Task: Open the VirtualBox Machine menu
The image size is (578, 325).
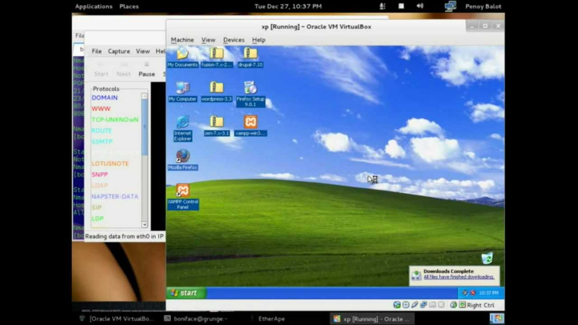Action: (182, 40)
